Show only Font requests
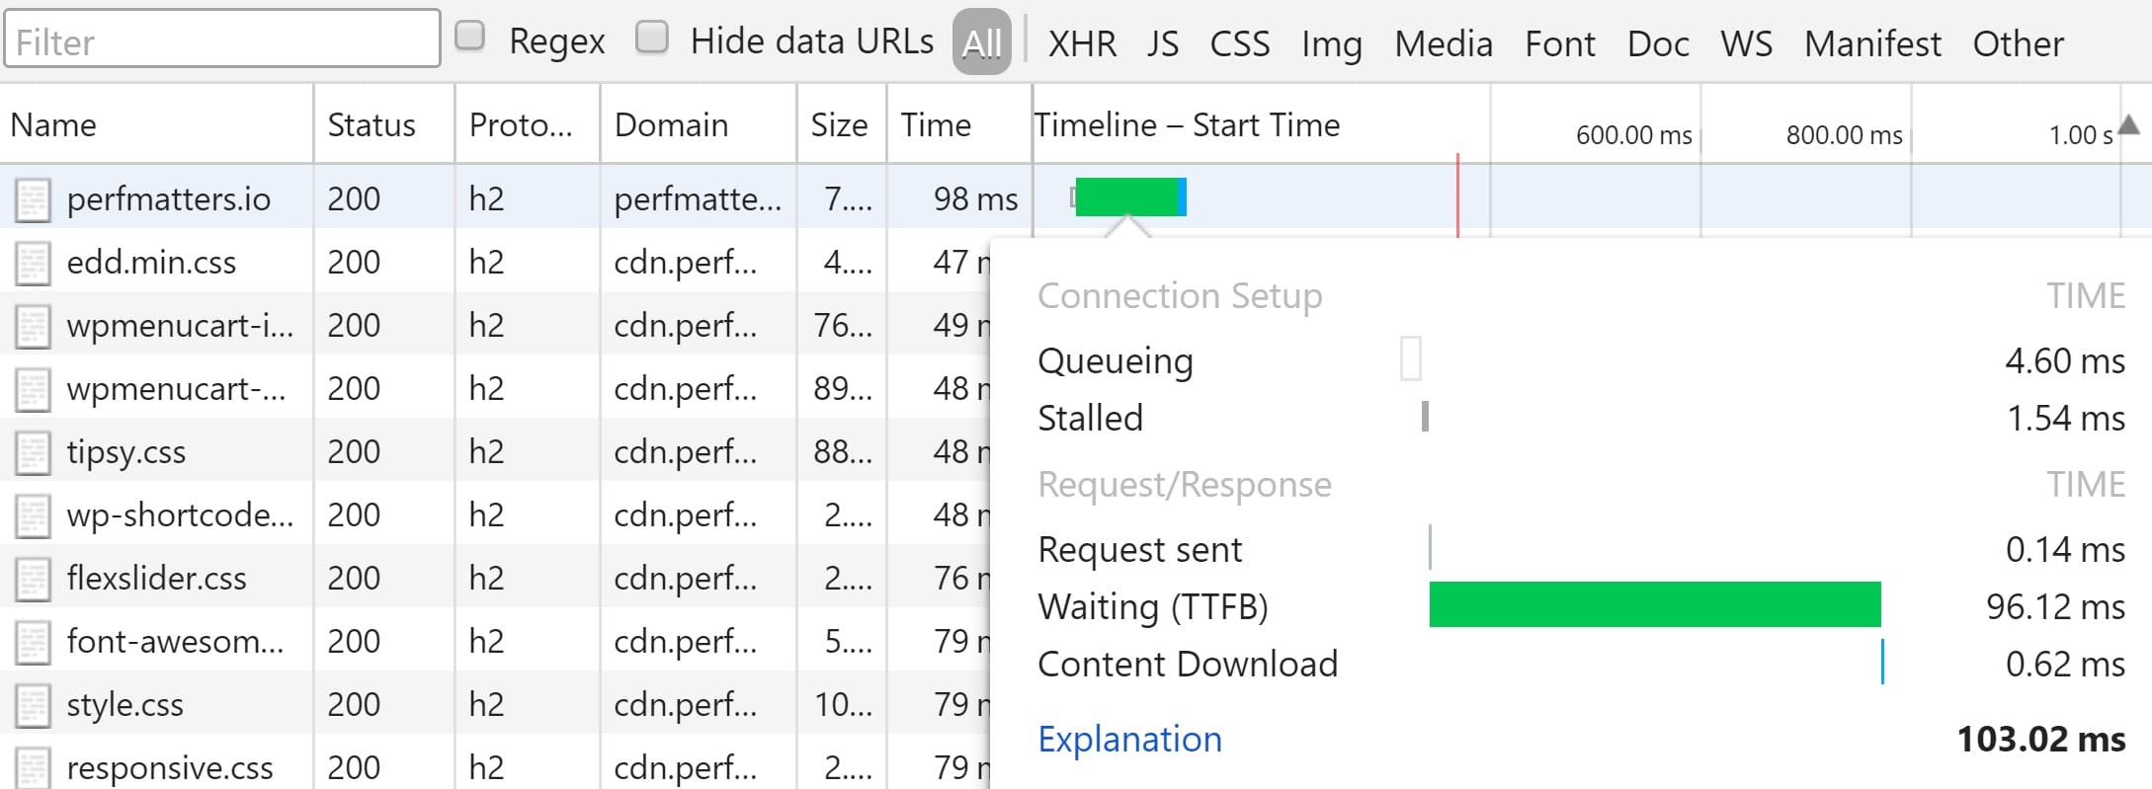This screenshot has width=2152, height=789. (x=1559, y=42)
